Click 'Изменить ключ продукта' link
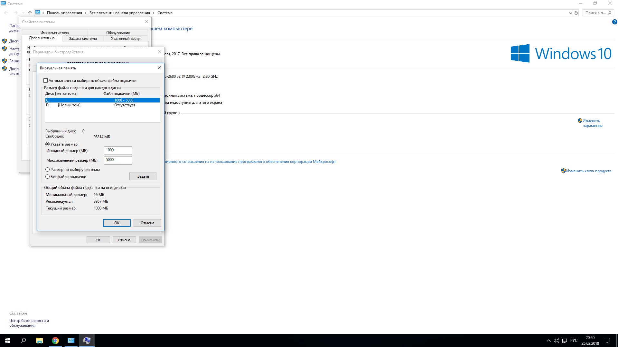Image resolution: width=618 pixels, height=347 pixels. pyautogui.click(x=588, y=171)
